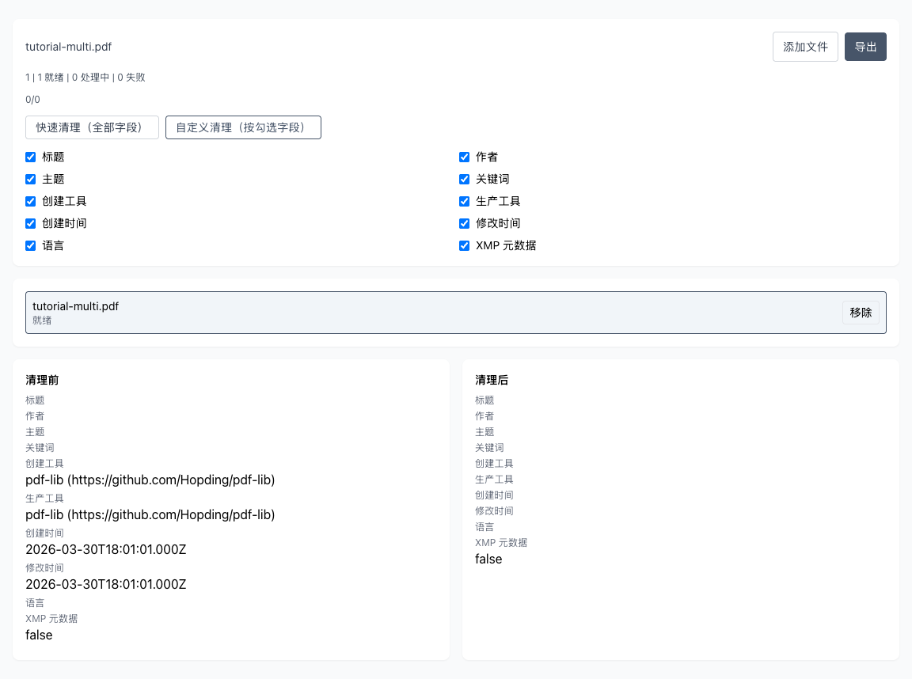This screenshot has width=912, height=679.
Task: Click the 清理前 panel heading
Action: (41, 380)
